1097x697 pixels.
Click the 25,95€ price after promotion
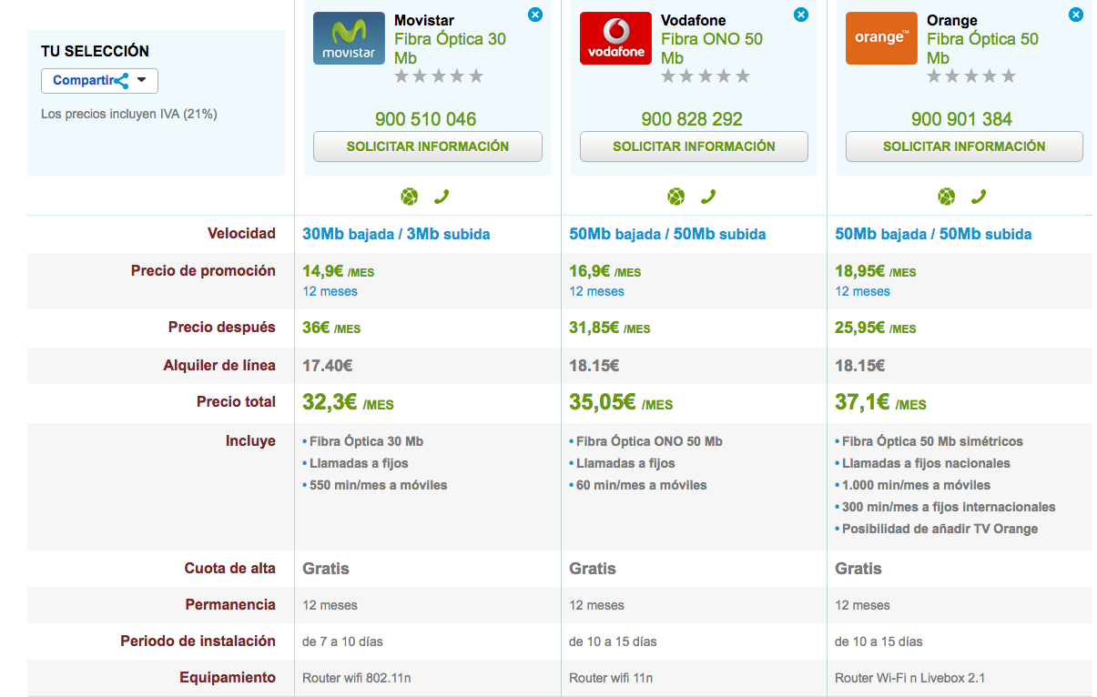tap(875, 328)
